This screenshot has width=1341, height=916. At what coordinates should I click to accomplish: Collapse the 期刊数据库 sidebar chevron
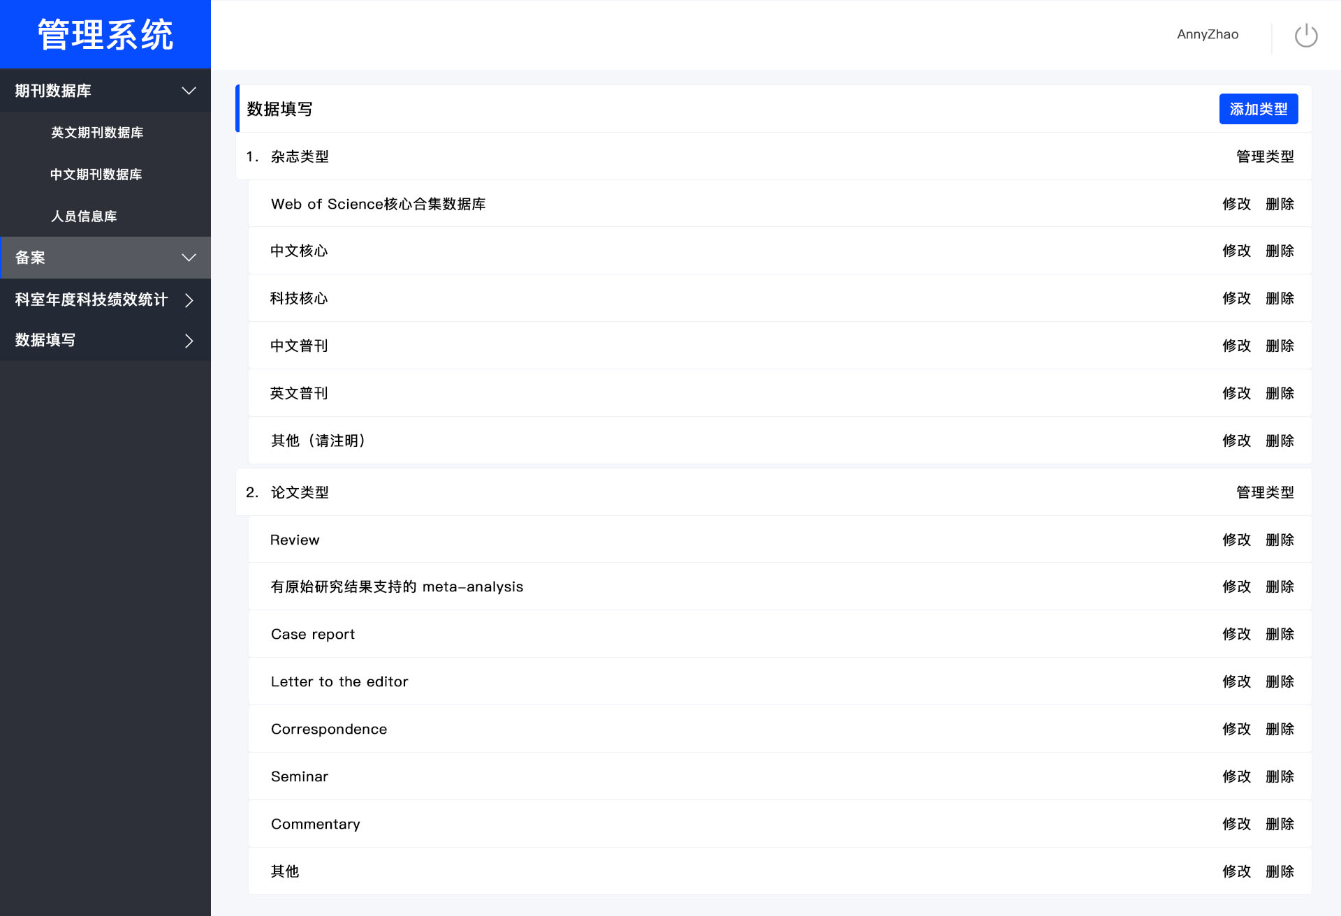(189, 91)
